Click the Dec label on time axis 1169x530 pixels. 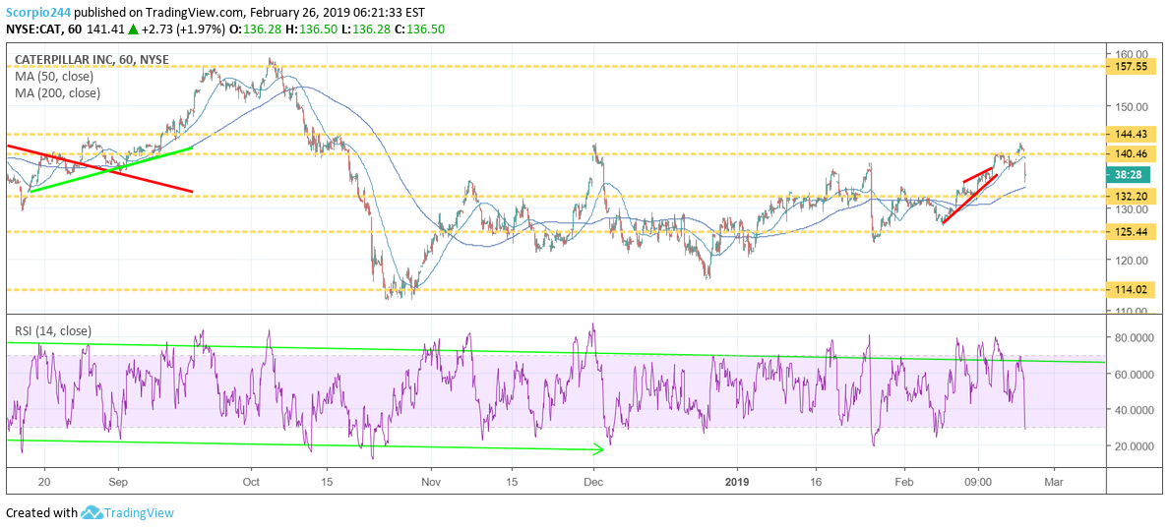click(593, 482)
